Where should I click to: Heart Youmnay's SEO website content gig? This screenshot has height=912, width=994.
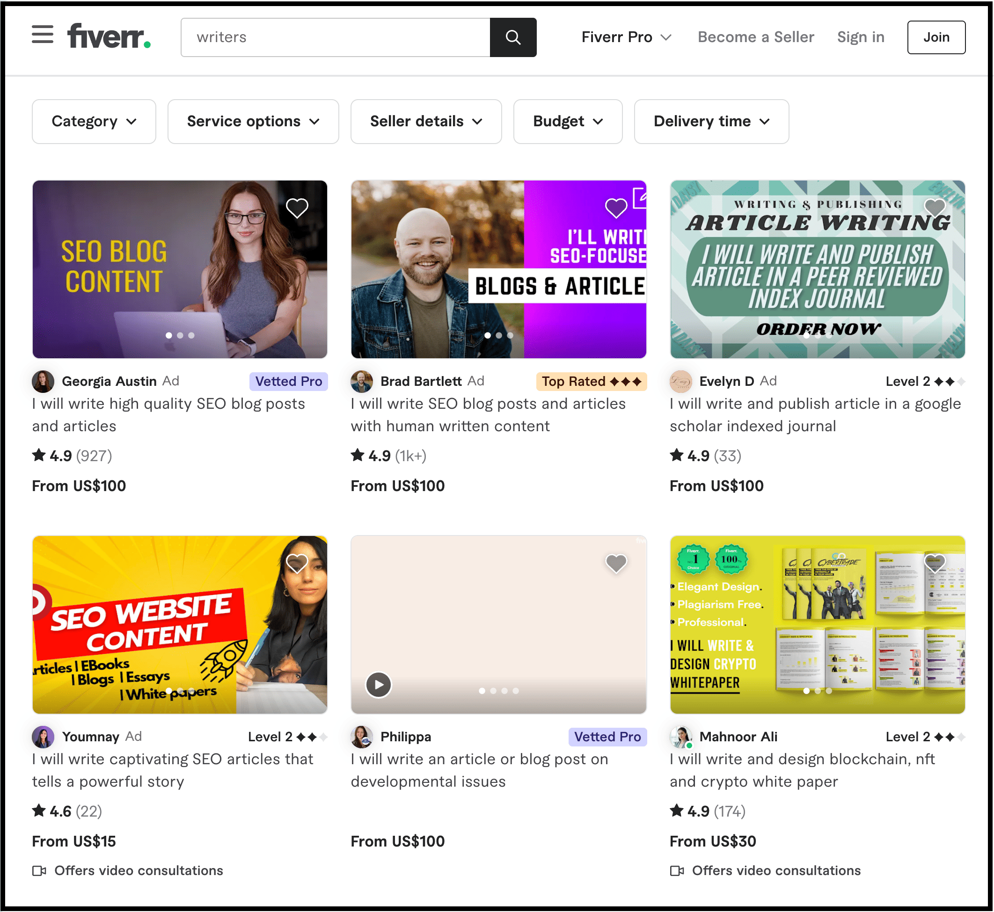click(x=297, y=563)
